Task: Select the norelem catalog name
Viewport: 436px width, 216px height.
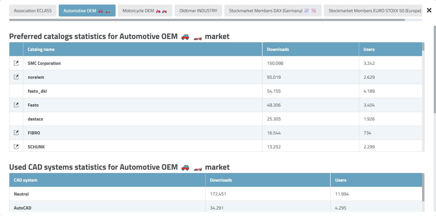Action: tap(36, 77)
